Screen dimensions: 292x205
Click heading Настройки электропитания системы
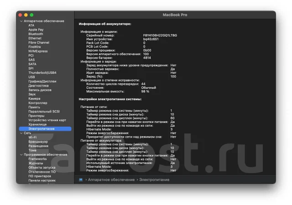coord(110,99)
